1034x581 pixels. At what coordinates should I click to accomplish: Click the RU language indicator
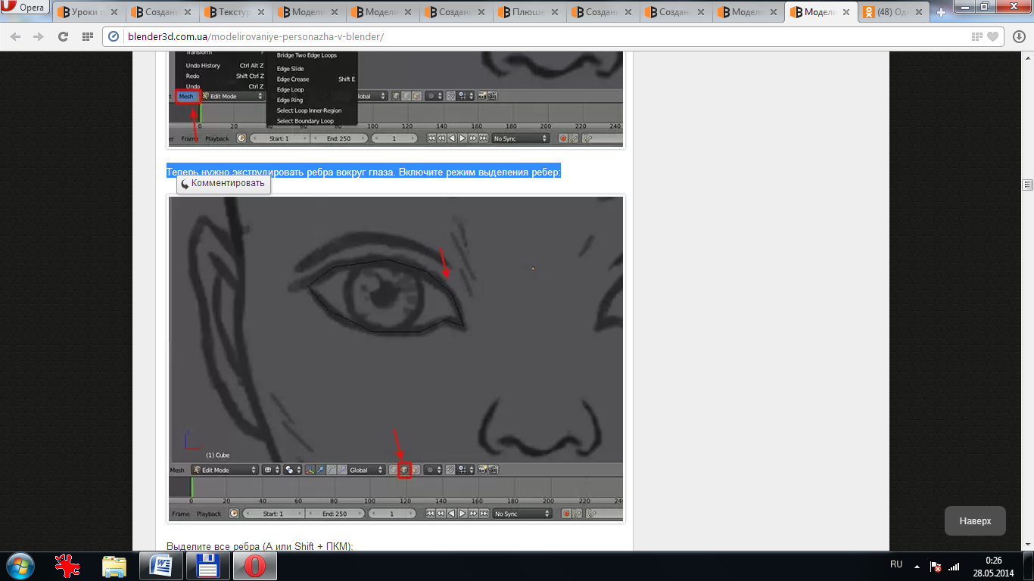click(896, 564)
